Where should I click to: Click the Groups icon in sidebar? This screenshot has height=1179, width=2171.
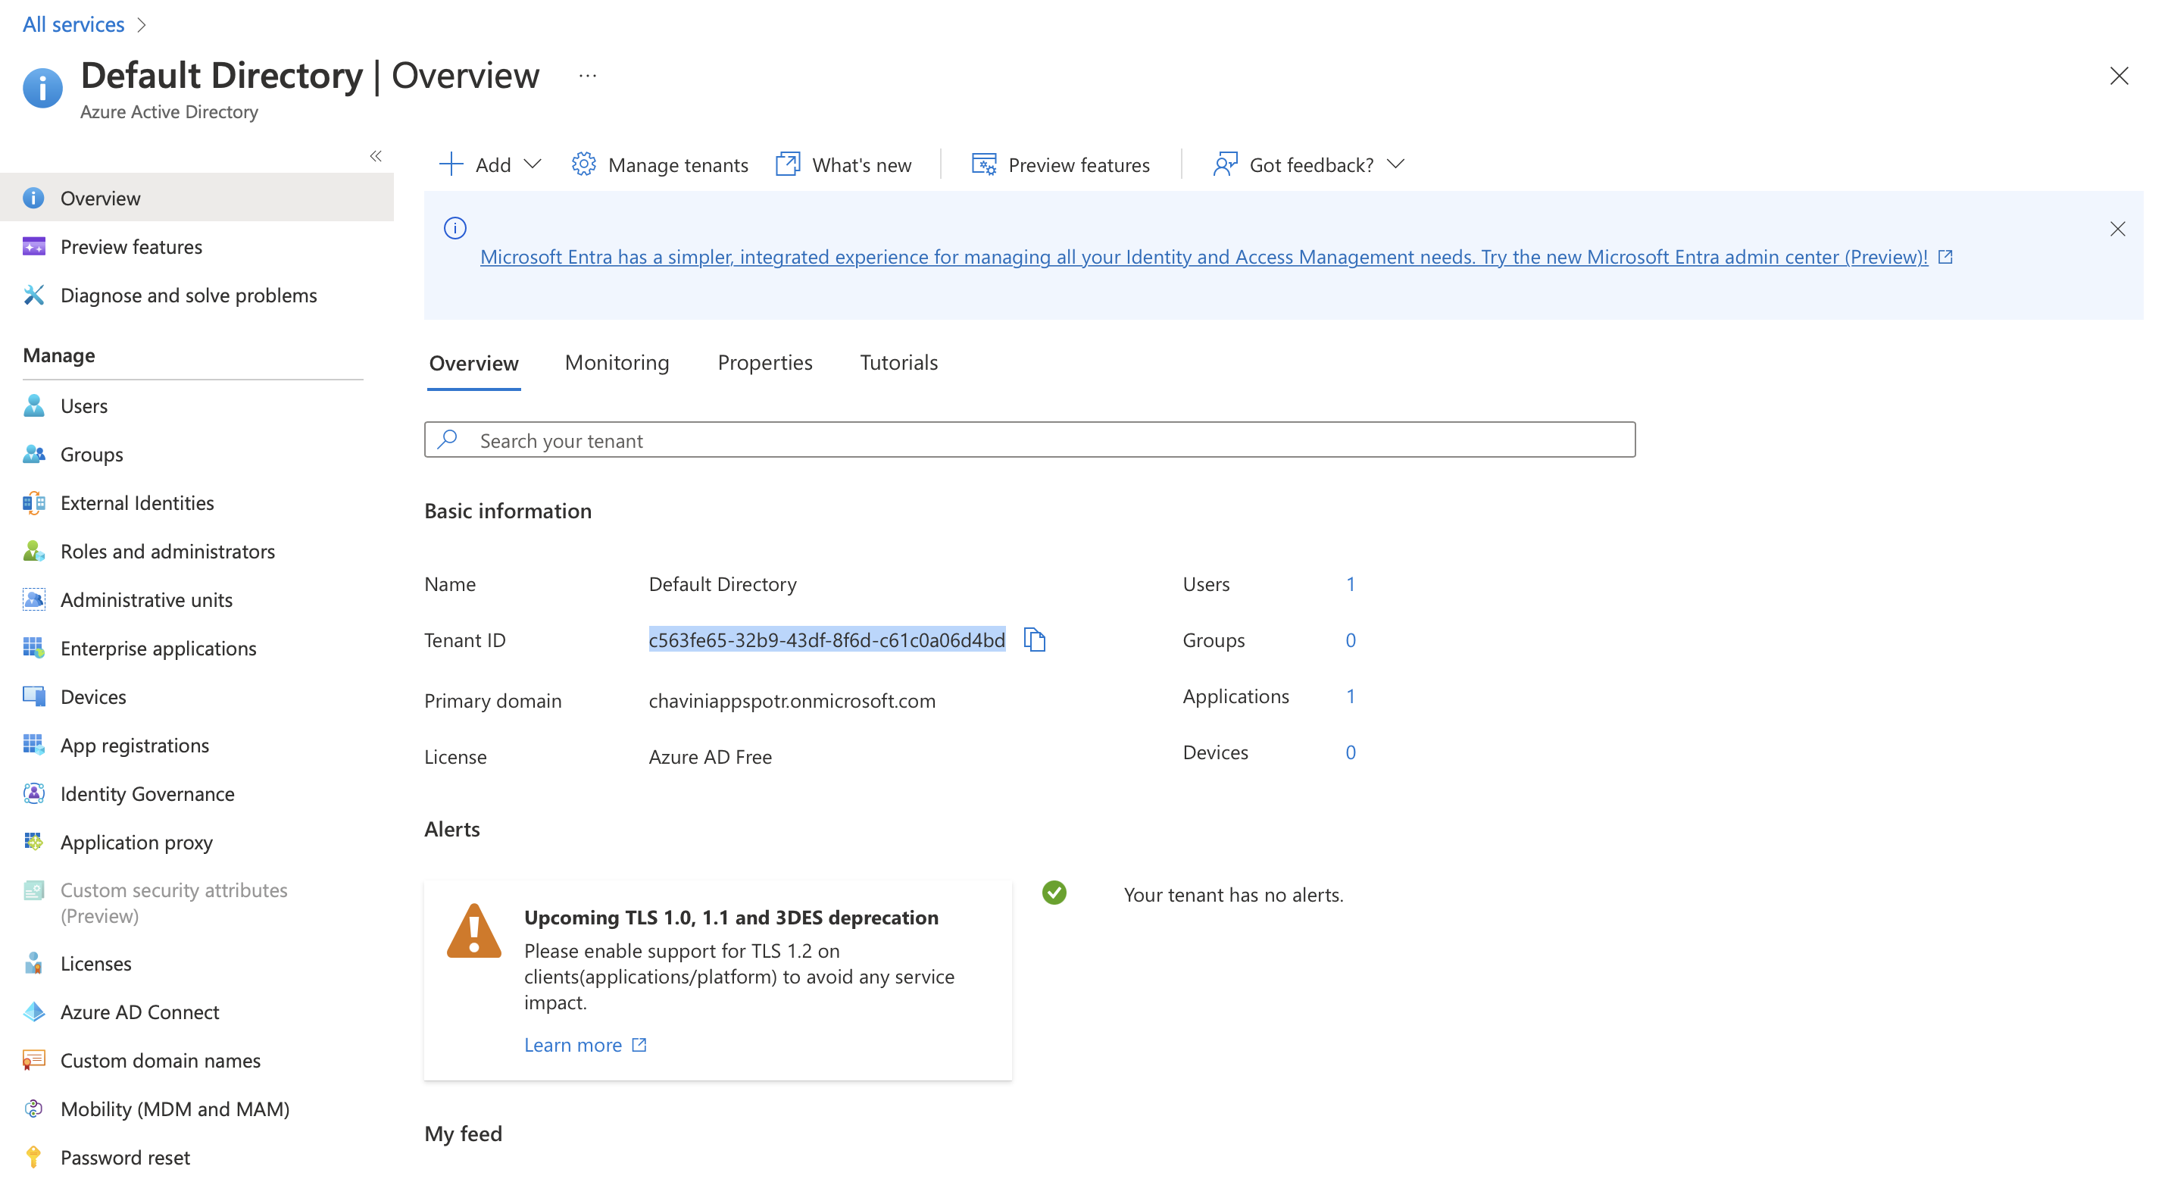coord(34,454)
